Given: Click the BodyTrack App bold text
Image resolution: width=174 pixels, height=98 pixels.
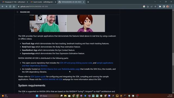Looking at the screenshot, I should [x=28, y=47].
